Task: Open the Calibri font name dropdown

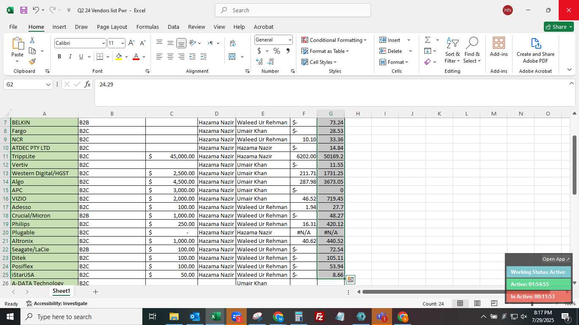Action: [103, 43]
